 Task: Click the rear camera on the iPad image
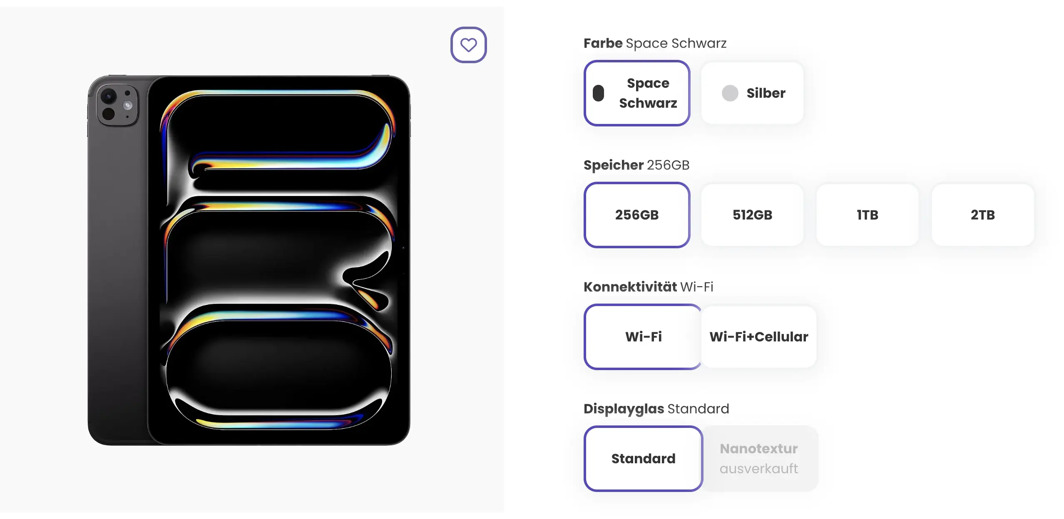coord(118,105)
